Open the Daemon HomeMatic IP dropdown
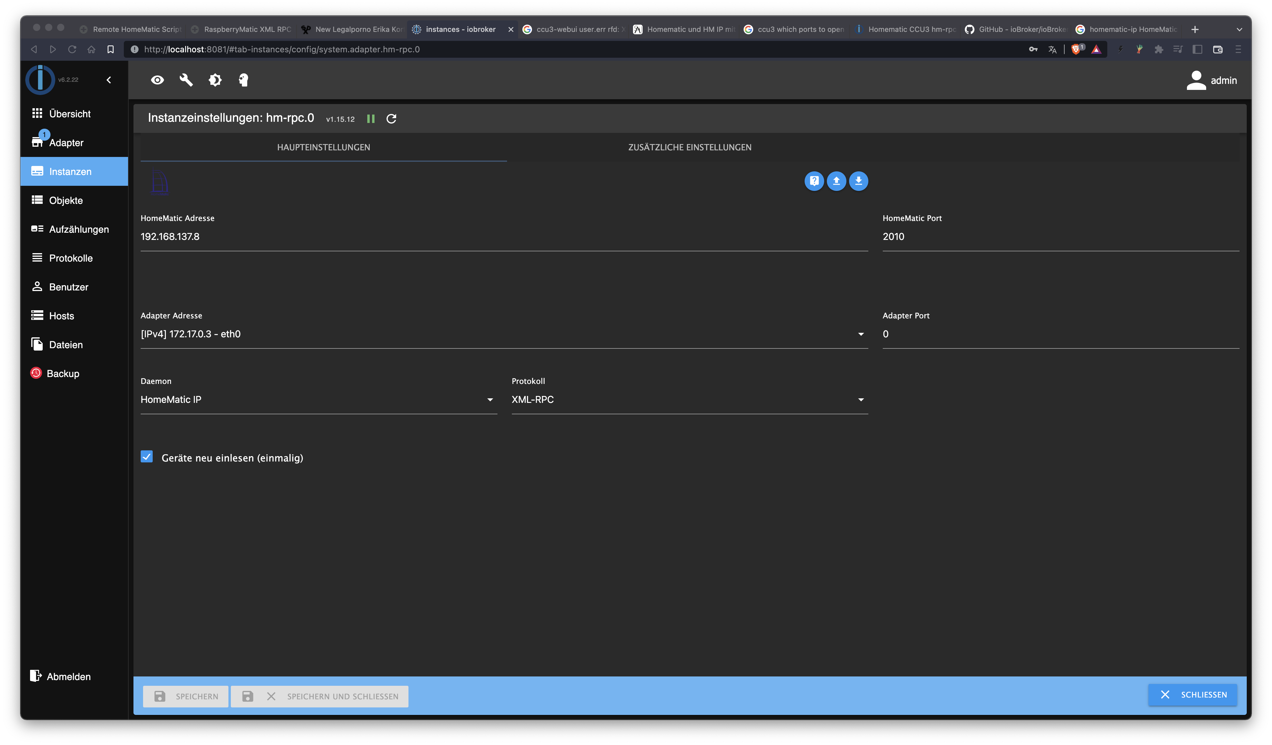The height and width of the screenshot is (745, 1272). pos(318,400)
